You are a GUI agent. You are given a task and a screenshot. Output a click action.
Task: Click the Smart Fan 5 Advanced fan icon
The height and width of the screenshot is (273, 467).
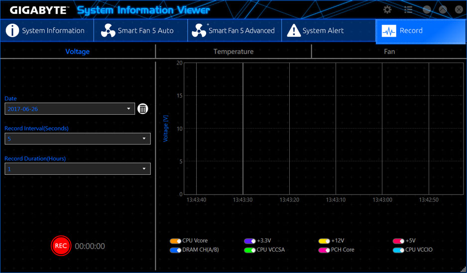[199, 31]
